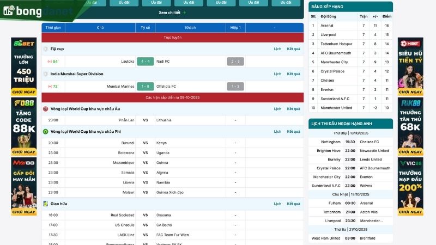Click the World Cup châu Âu qualifier icon

click(46, 109)
